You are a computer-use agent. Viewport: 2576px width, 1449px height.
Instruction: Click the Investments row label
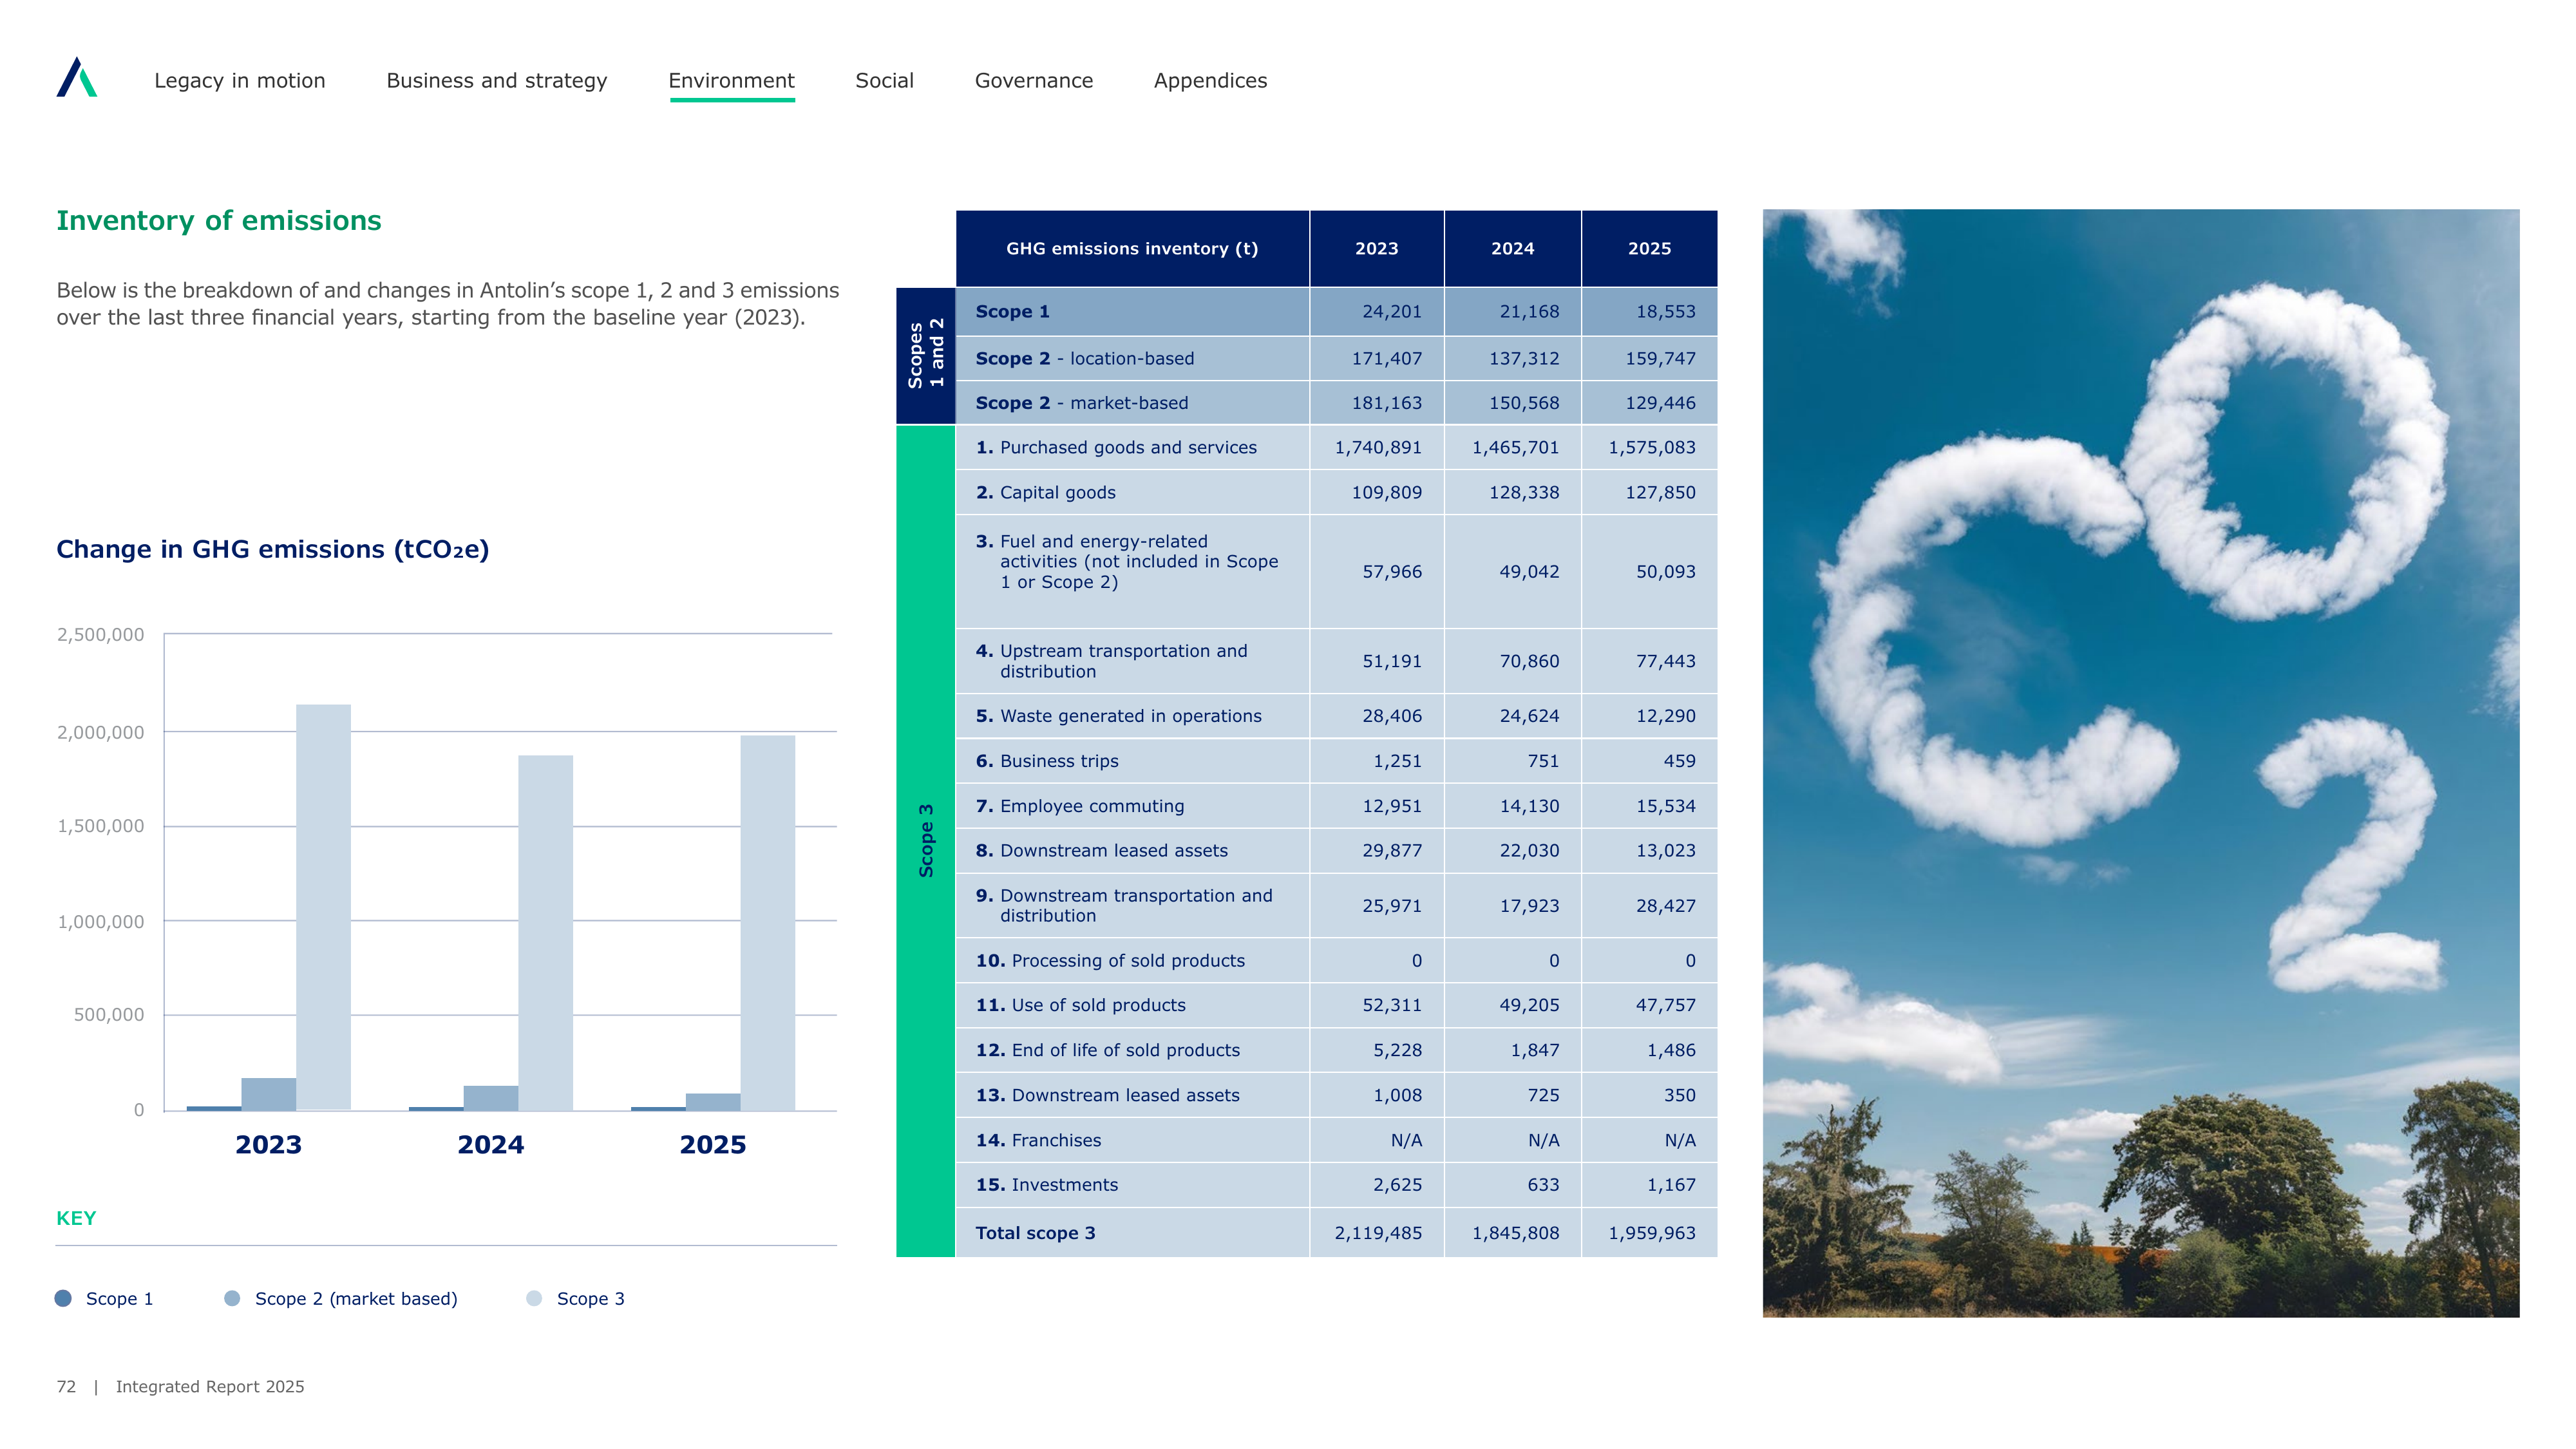pos(1047,1185)
